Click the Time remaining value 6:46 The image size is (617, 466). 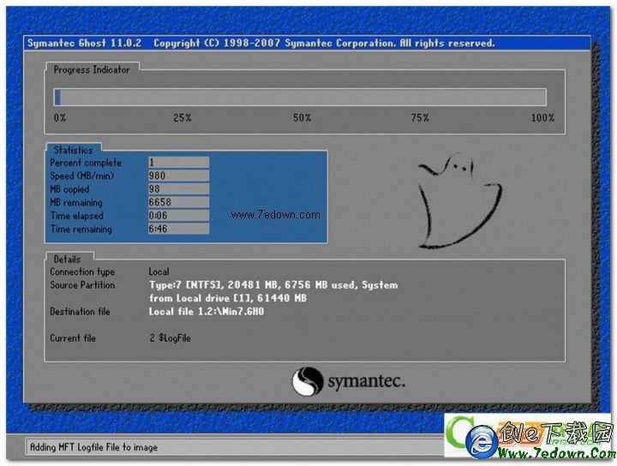click(x=178, y=229)
